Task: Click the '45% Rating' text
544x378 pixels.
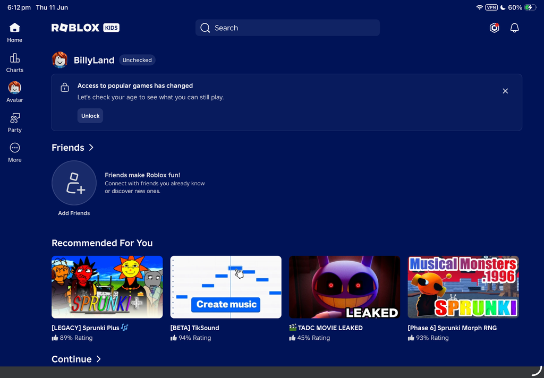Action: (x=313, y=338)
